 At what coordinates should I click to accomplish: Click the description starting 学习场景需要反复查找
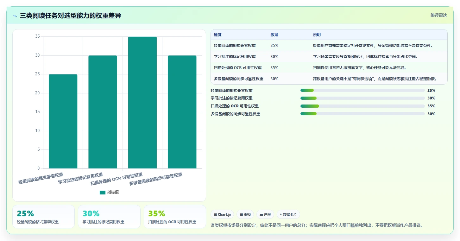(365, 57)
